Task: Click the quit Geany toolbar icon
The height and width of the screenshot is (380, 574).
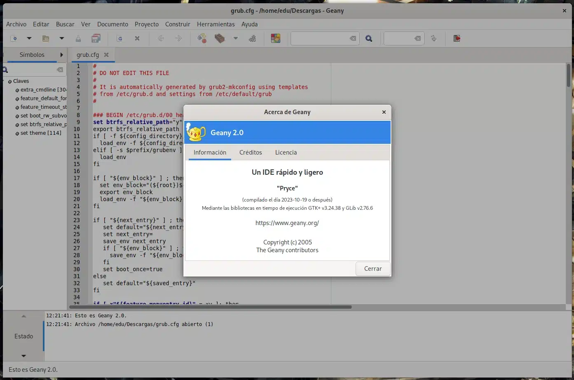Action: (457, 38)
